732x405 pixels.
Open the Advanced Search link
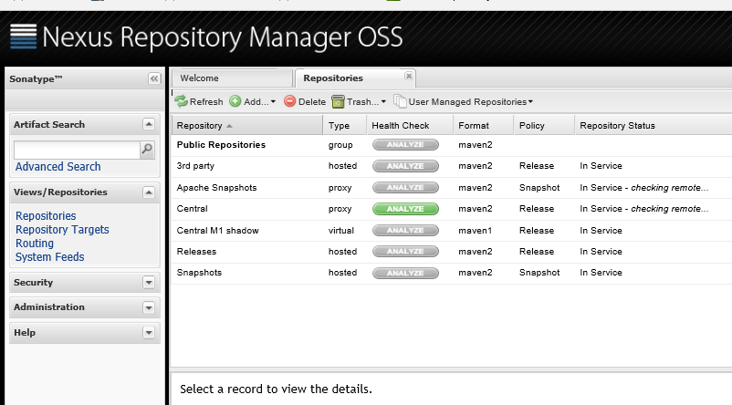point(58,167)
